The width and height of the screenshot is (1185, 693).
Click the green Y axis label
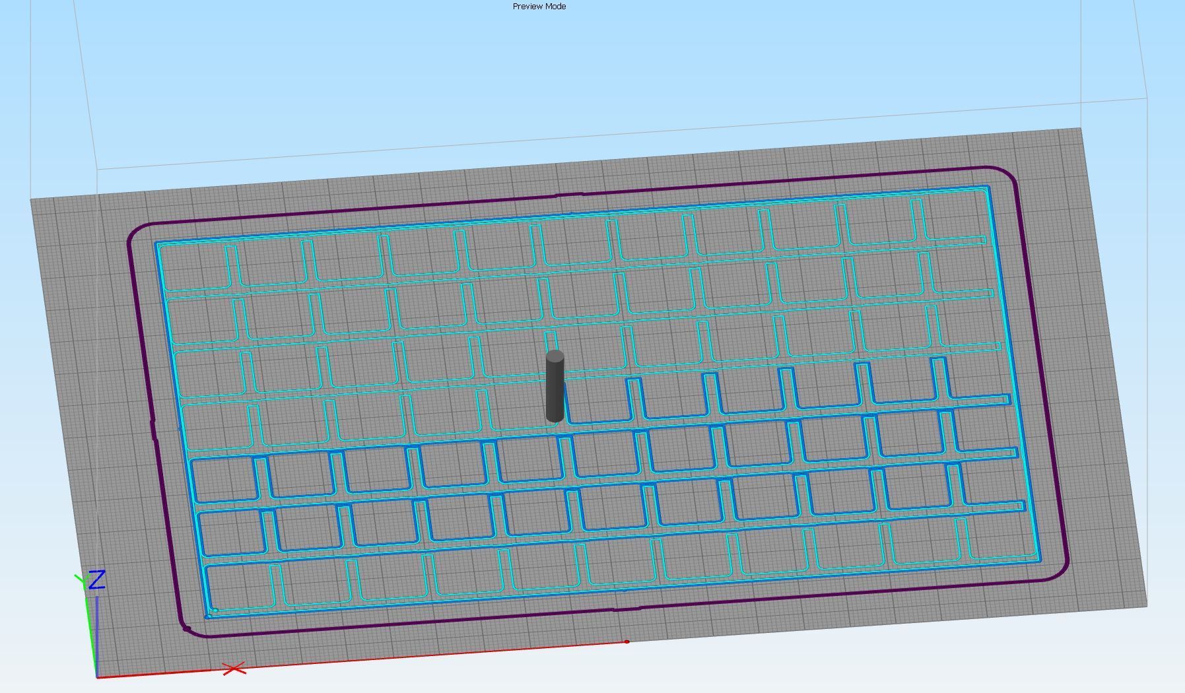tap(82, 581)
